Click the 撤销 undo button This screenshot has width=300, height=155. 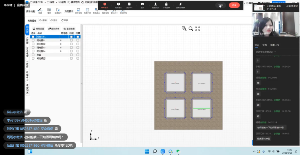(x=43, y=20)
